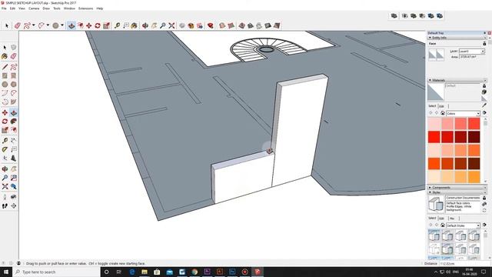Pick the bright red color swatch

pos(434,137)
